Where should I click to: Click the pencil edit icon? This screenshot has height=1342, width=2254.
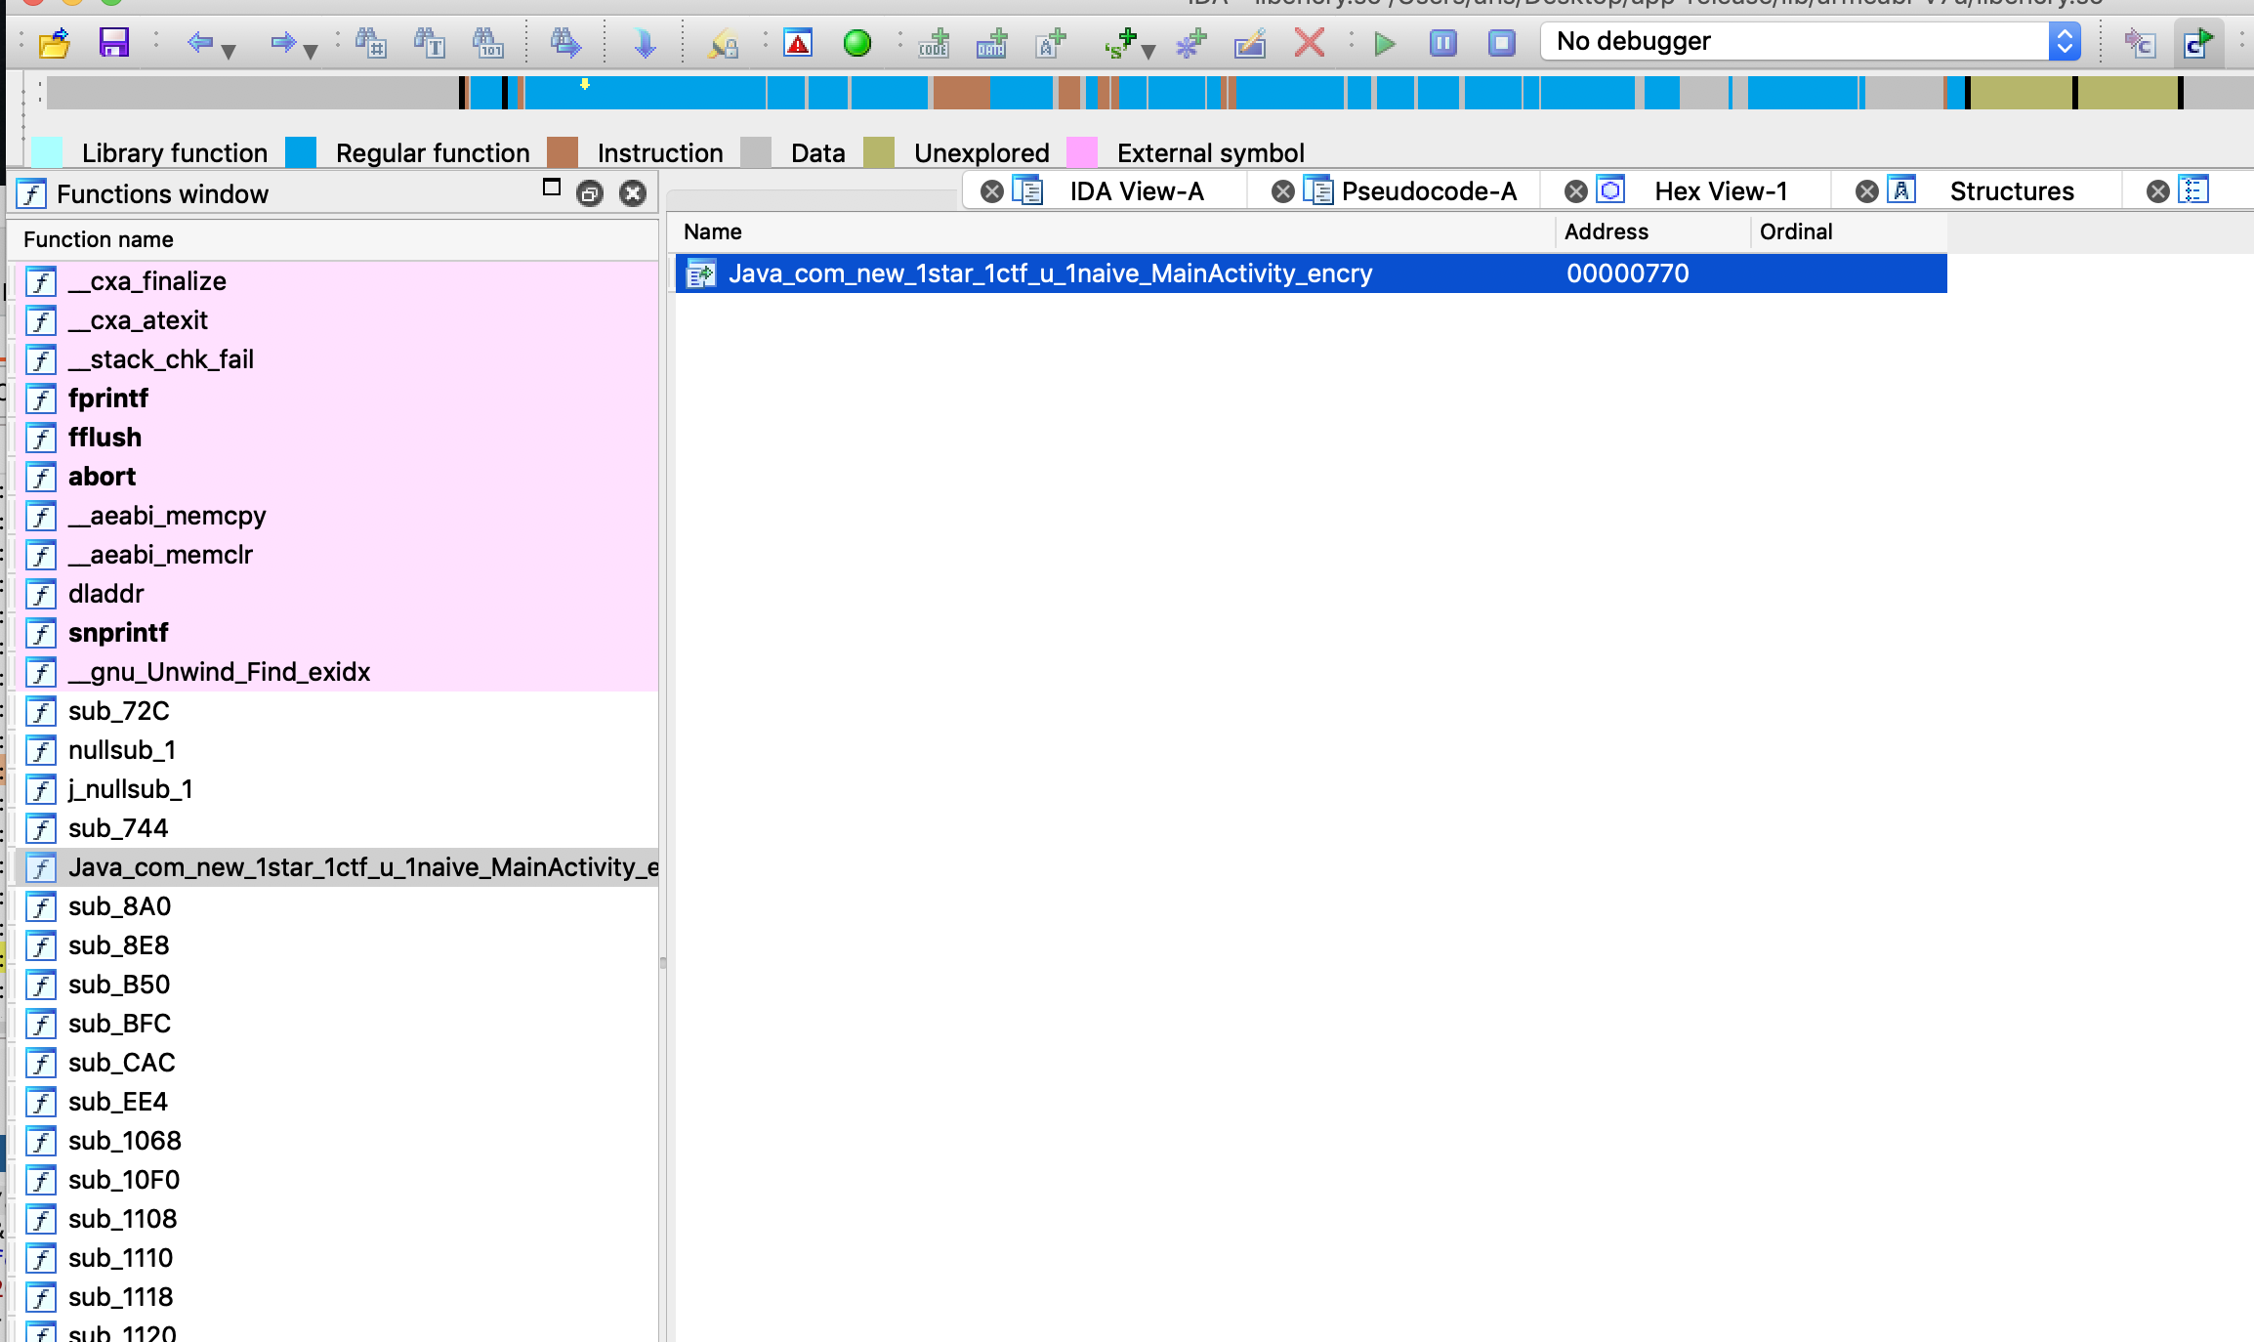(x=1250, y=43)
